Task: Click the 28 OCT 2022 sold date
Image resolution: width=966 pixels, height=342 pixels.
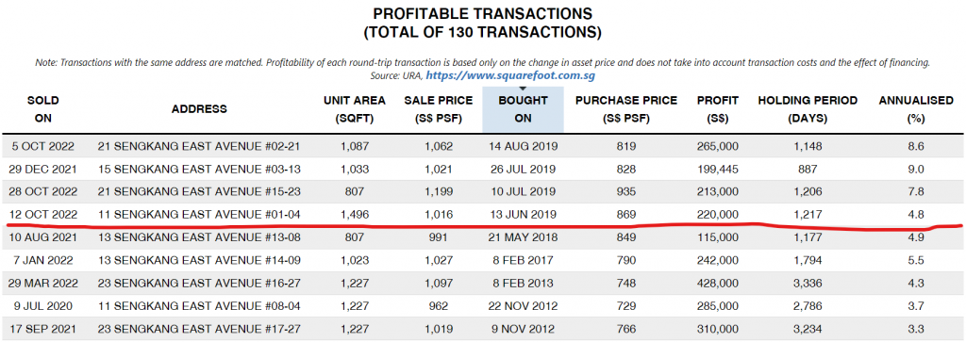Action: click(x=43, y=191)
